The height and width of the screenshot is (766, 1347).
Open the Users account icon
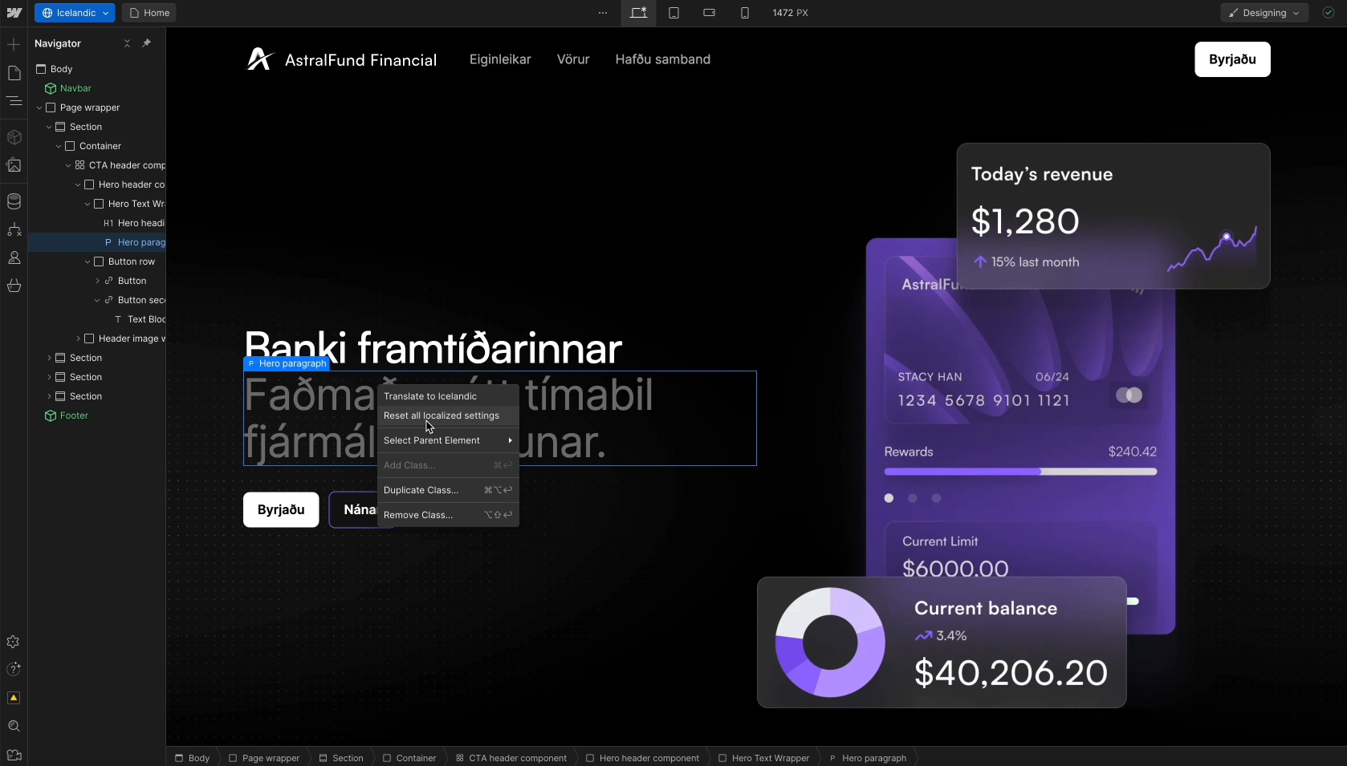point(14,257)
